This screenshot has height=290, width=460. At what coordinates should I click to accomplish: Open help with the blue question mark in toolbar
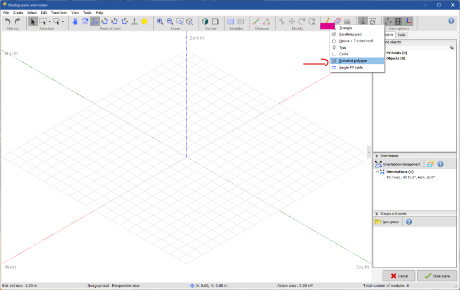pos(451,21)
